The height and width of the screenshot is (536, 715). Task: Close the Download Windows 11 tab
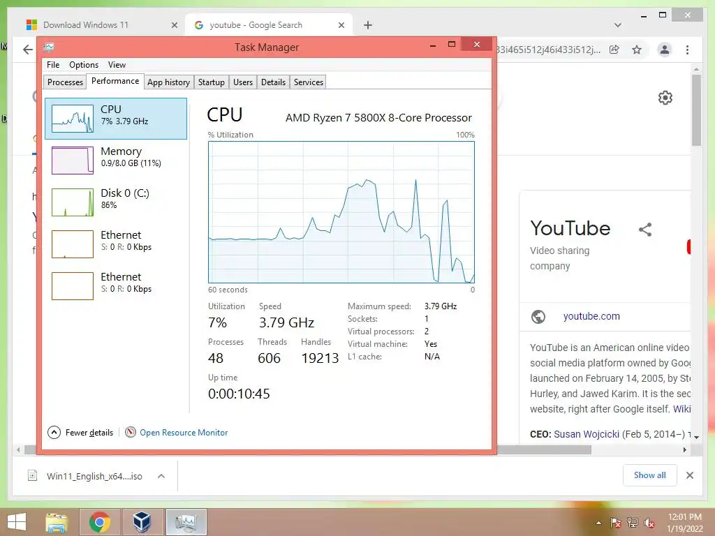174,25
